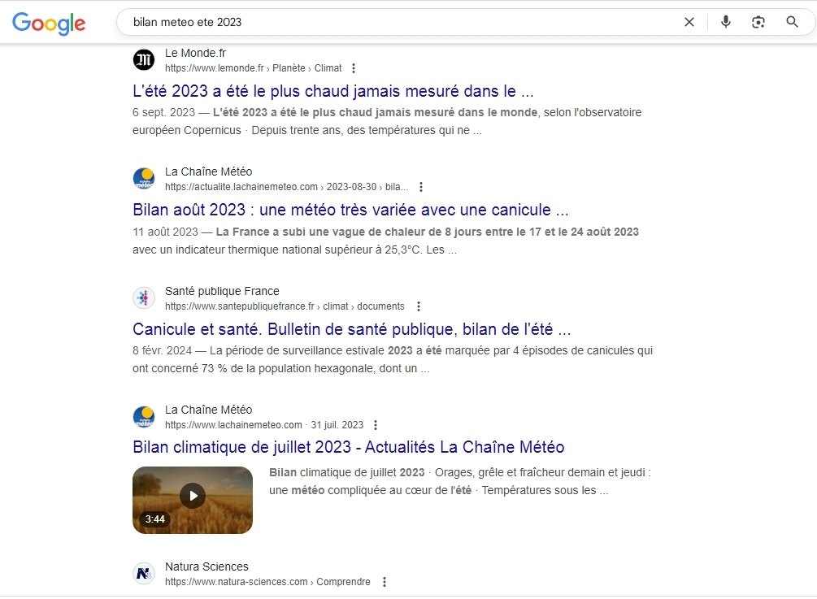The image size is (817, 599).
Task: Click Santé publique France favicon
Action: click(x=144, y=298)
